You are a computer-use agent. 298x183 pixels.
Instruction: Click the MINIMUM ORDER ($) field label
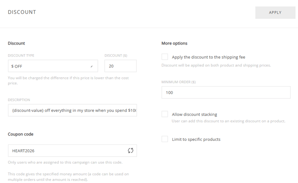(x=178, y=82)
